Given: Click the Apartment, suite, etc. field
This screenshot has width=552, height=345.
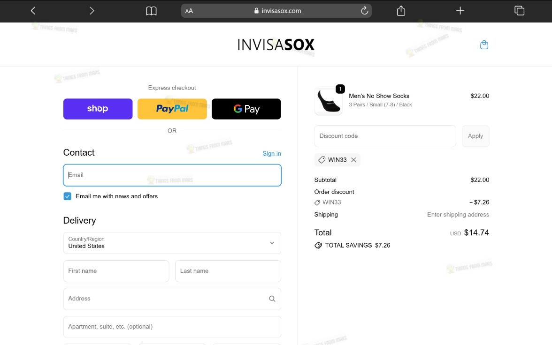Looking at the screenshot, I should click(x=172, y=327).
